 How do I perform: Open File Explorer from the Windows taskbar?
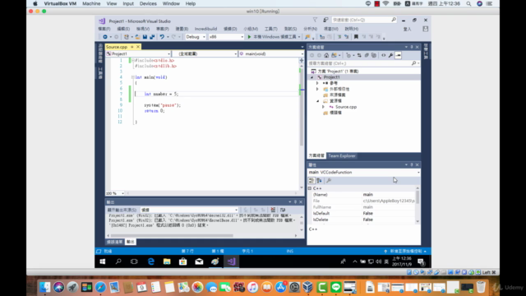click(167, 261)
